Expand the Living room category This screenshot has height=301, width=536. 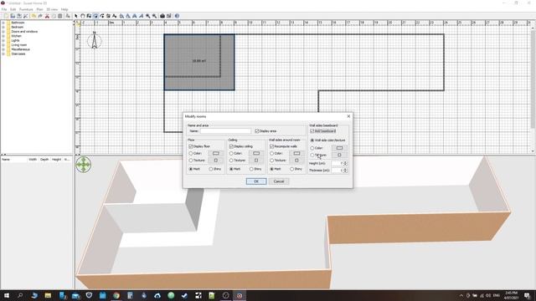coord(3,44)
